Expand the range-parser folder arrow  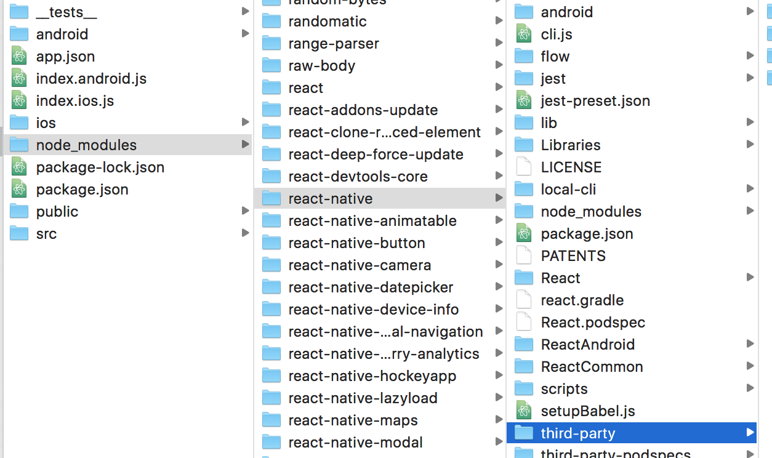(x=499, y=43)
